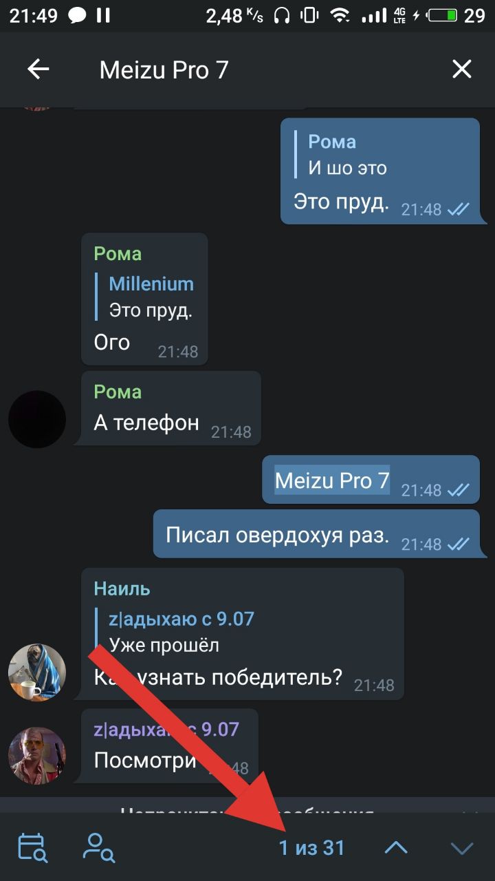Open search by member icon
The image size is (495, 881).
pos(98,848)
